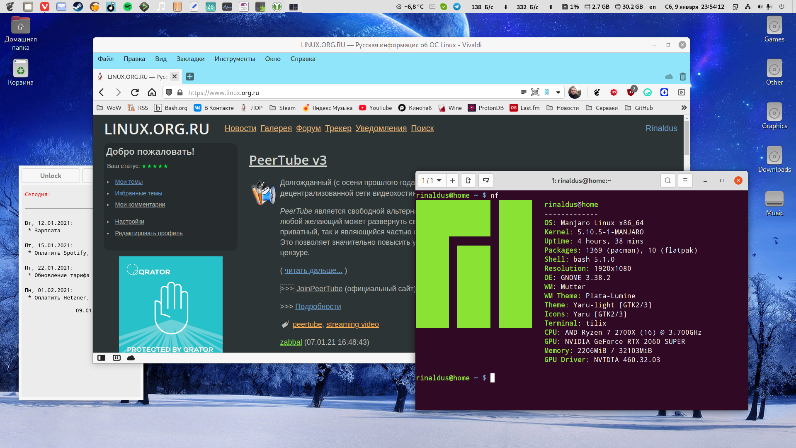This screenshot has height=448, width=796.
Task: Expand the address bar dropdown arrow
Action: click(558, 92)
